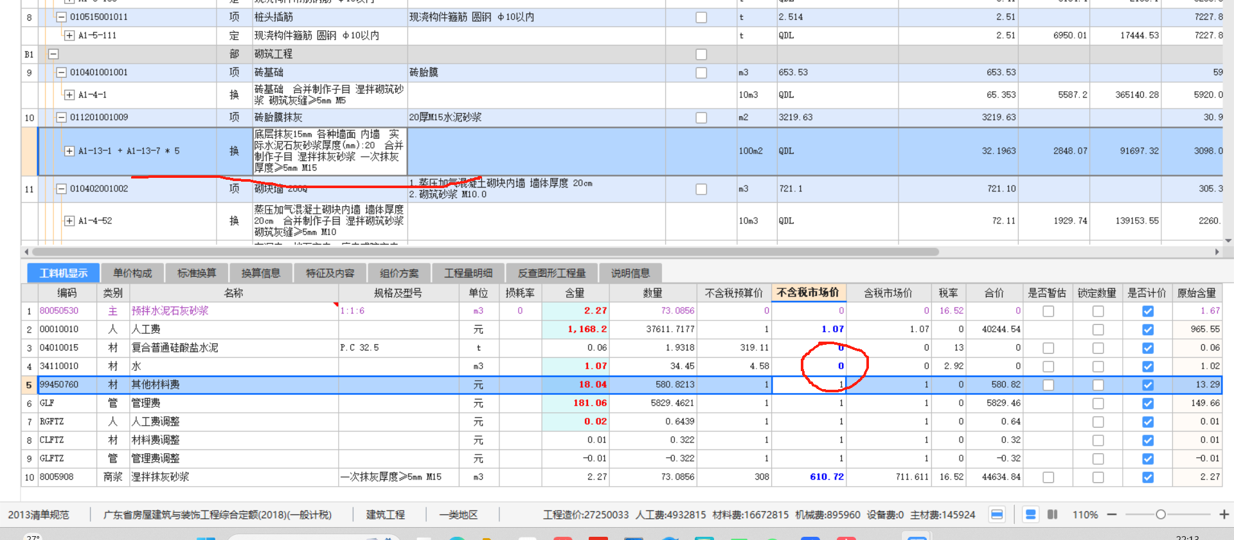Click the single-pane layout icon in status bar
1234x540 pixels.
point(997,515)
